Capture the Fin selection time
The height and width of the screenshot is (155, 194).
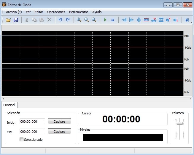pyautogui.click(x=59, y=131)
